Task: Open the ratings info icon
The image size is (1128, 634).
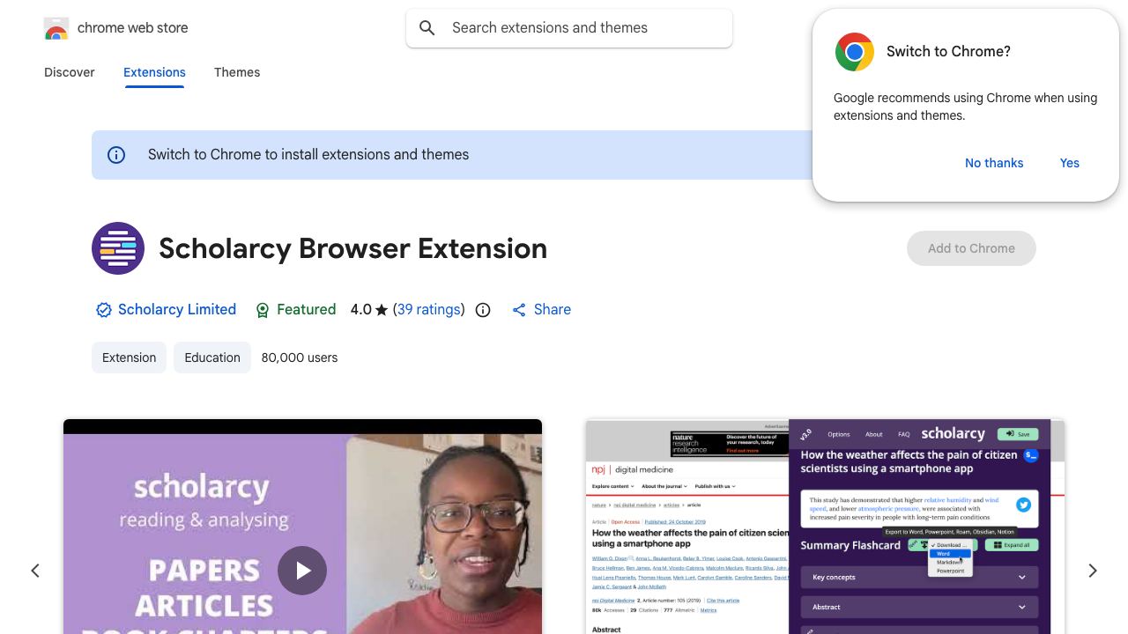Action: (x=483, y=310)
